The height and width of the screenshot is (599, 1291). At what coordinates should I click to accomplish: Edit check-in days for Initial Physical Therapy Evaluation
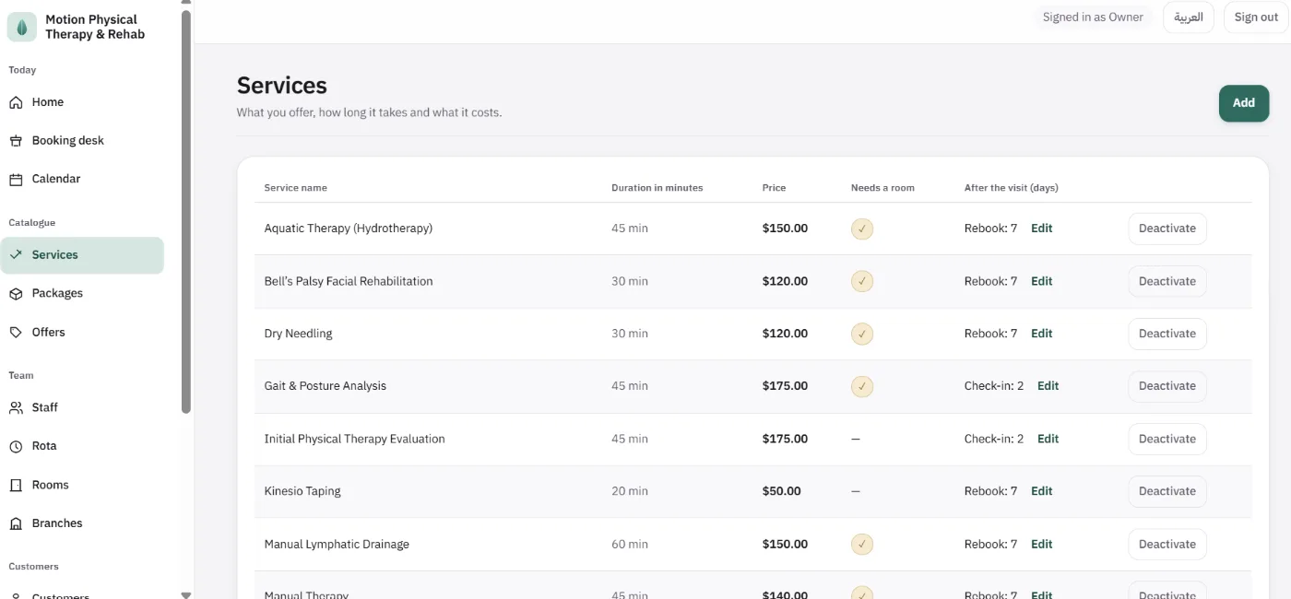(1048, 439)
